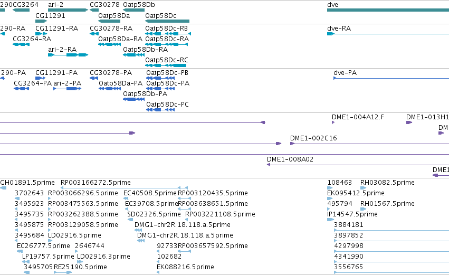Select the Oatp58Da-PA protein
Viewport: 449px width, 275px height.
120,83
